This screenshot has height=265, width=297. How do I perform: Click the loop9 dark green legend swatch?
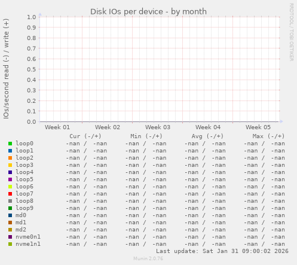pyautogui.click(x=10, y=208)
